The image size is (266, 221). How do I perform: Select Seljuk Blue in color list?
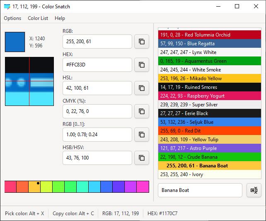pyautogui.click(x=210, y=122)
